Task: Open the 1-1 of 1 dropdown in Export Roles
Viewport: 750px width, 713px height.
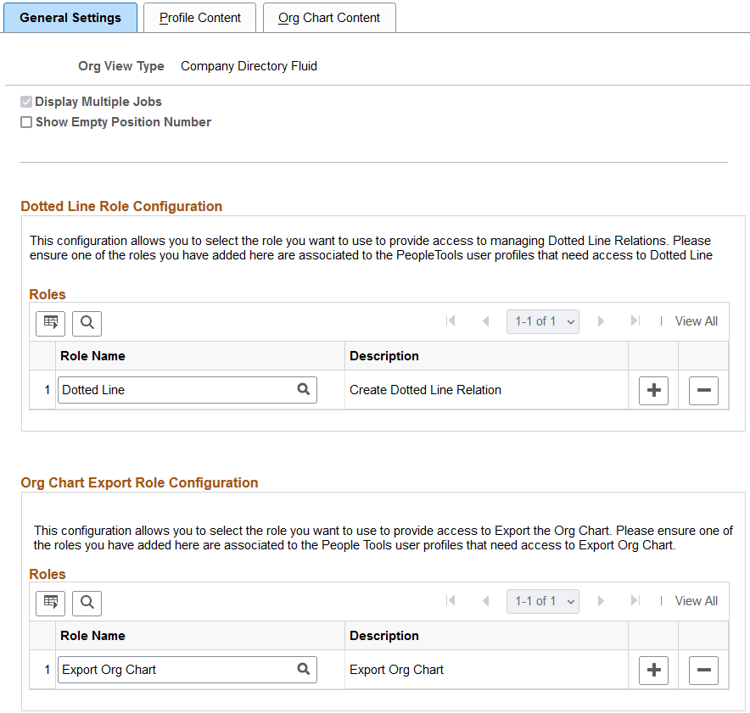Action: coord(542,601)
